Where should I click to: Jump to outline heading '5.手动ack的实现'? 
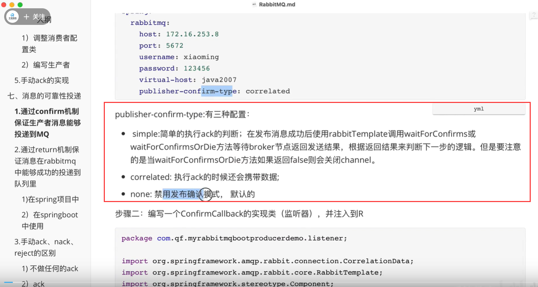pos(42,80)
